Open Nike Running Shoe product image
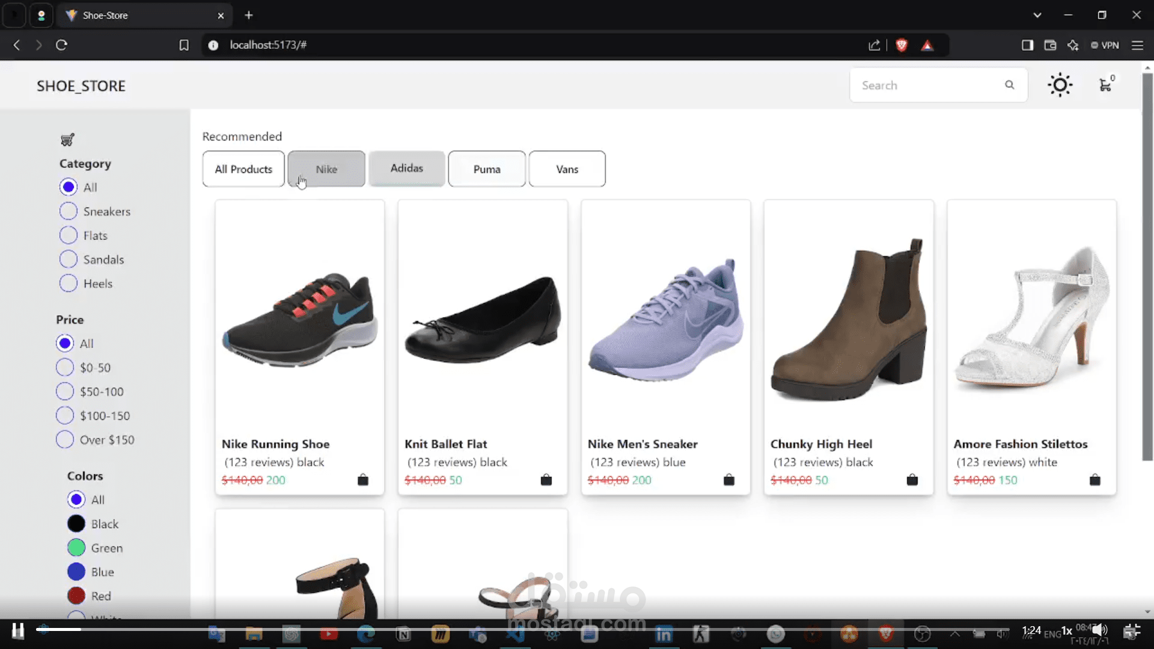The width and height of the screenshot is (1154, 649). click(x=300, y=320)
